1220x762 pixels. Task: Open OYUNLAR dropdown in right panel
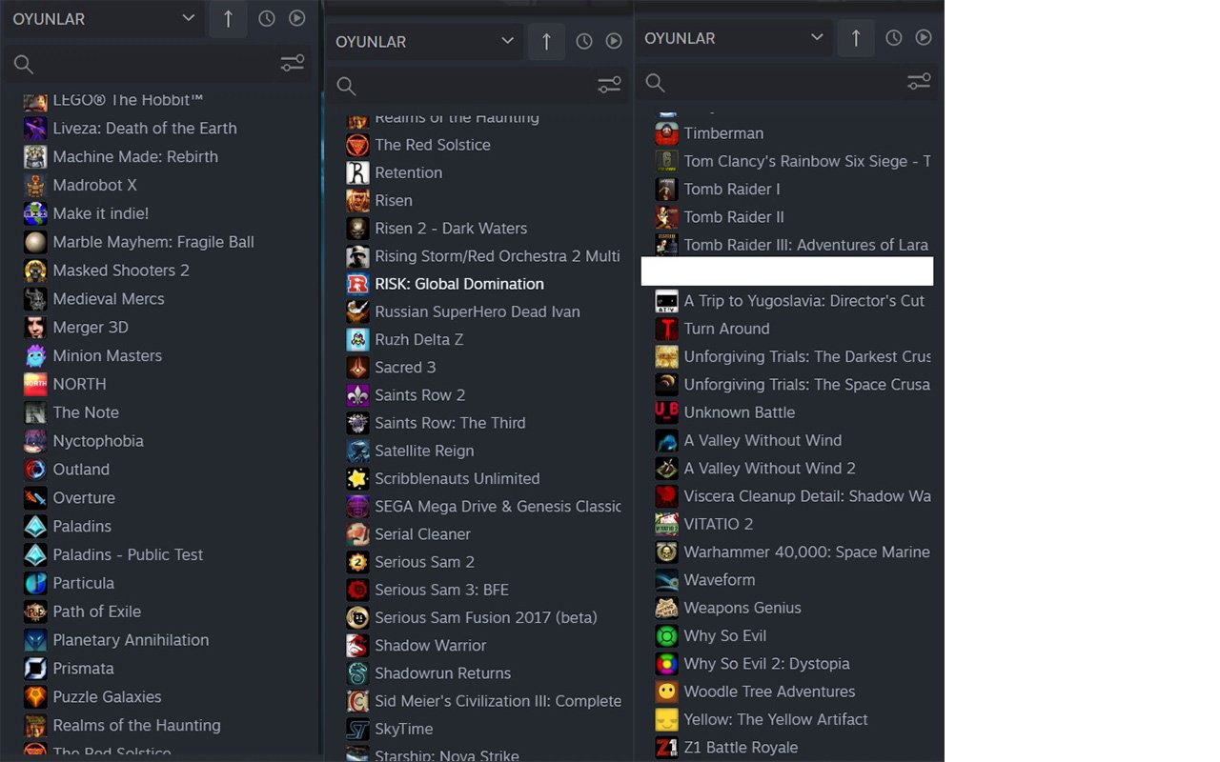(x=734, y=38)
